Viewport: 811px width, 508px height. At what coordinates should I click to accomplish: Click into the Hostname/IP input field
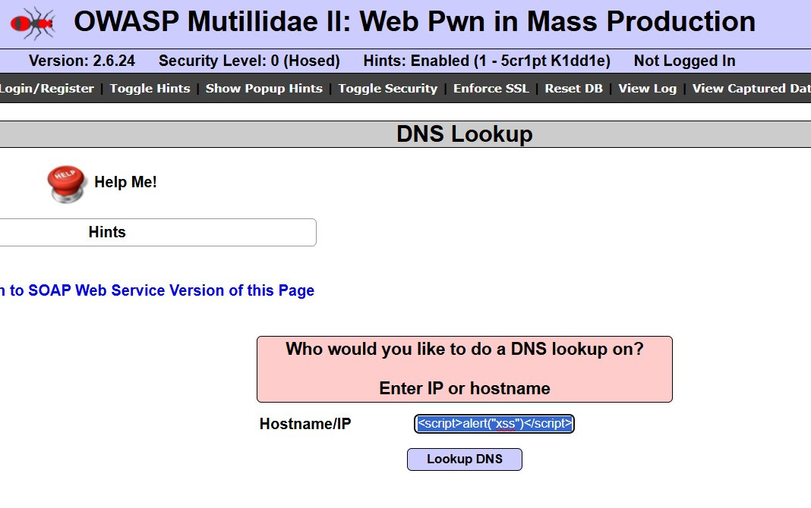(494, 424)
